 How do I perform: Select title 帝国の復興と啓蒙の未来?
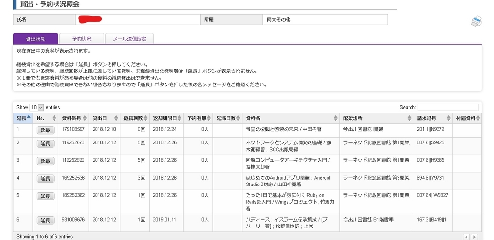coord(272,129)
